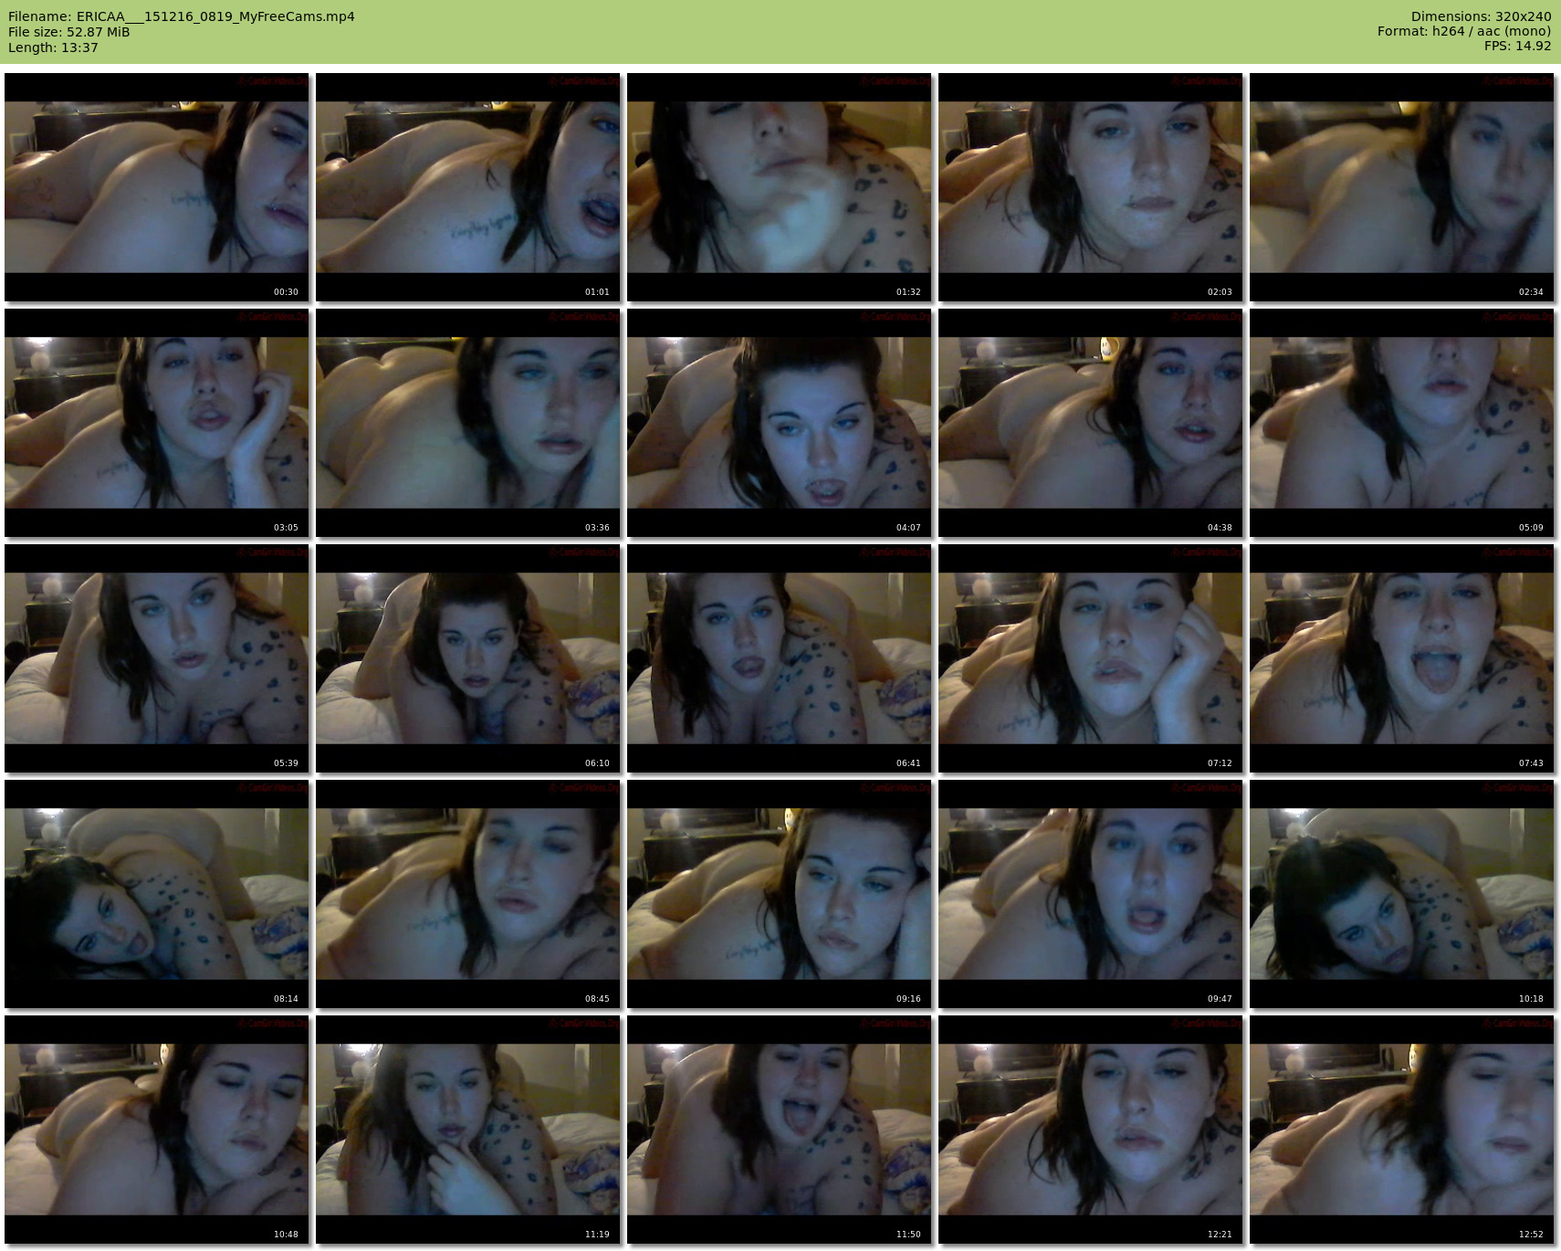Click the frame marked 09:16
The image size is (1561, 1251).
pyautogui.click(x=780, y=894)
